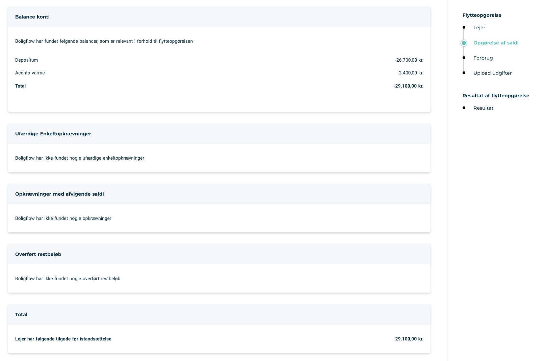The height and width of the screenshot is (361, 547).
Task: Click the -29.100,00 kr. total amount
Action: (x=408, y=86)
